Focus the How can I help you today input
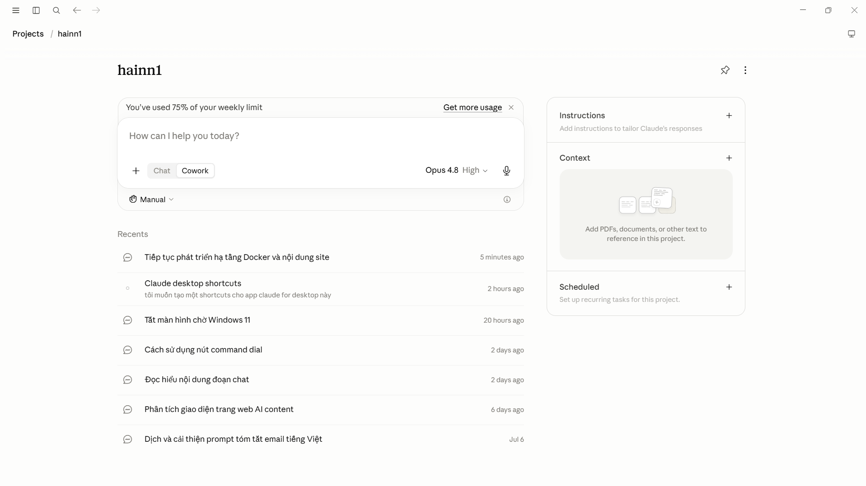Screen dimensions: 866x486 pyautogui.click(x=321, y=136)
